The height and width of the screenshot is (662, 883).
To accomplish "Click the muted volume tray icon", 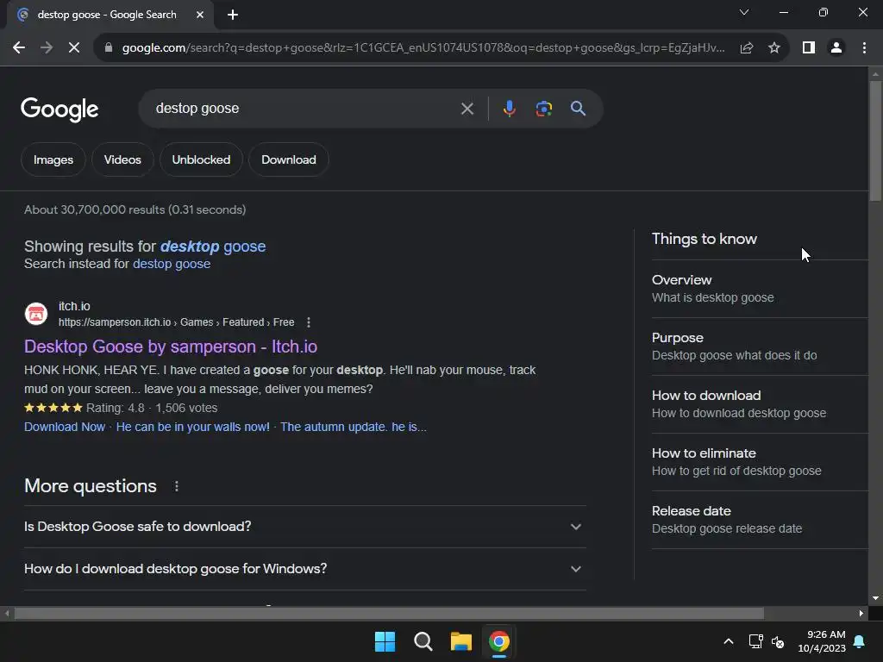I will [779, 641].
